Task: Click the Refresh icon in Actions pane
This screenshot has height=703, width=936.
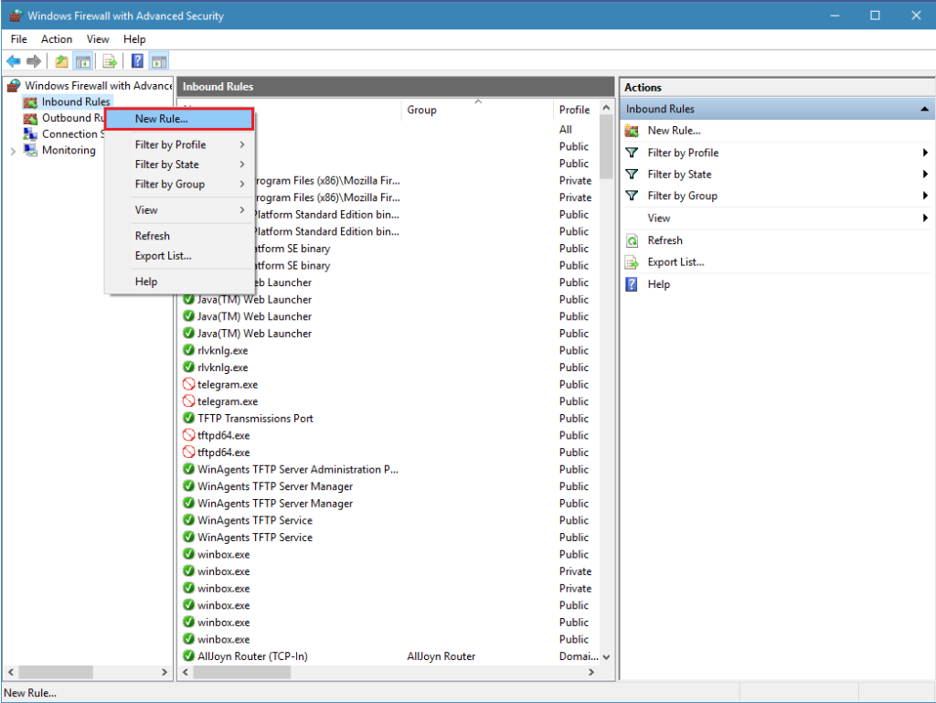Action: coord(632,240)
